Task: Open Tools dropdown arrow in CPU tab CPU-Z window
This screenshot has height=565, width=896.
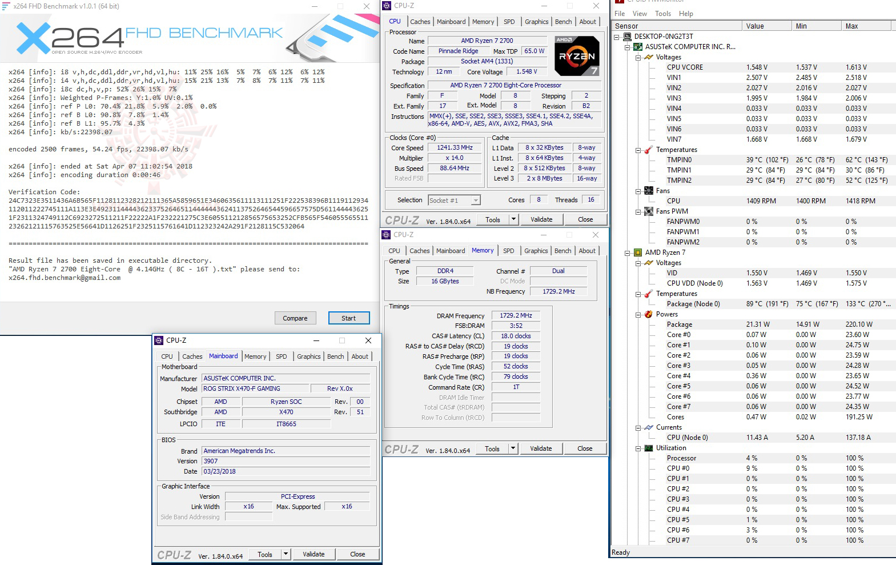Action: point(514,219)
